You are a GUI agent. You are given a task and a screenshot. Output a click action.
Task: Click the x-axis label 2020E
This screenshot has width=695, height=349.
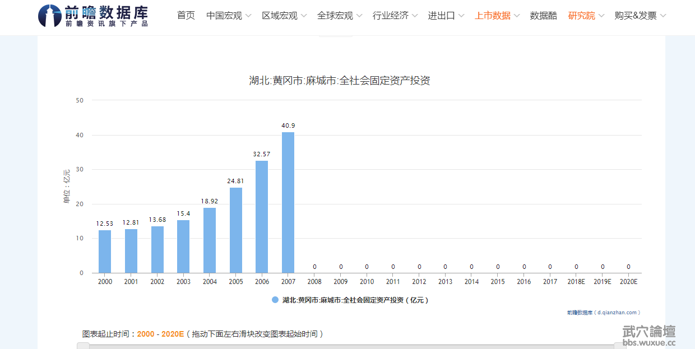pos(629,282)
